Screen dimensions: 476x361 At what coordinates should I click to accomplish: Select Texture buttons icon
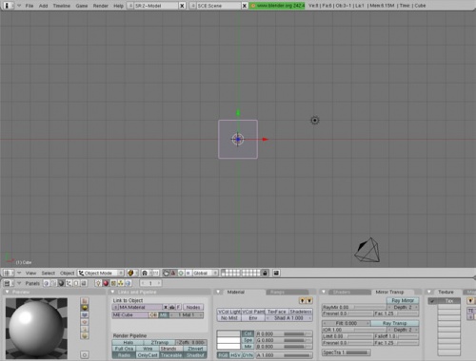click(x=113, y=283)
